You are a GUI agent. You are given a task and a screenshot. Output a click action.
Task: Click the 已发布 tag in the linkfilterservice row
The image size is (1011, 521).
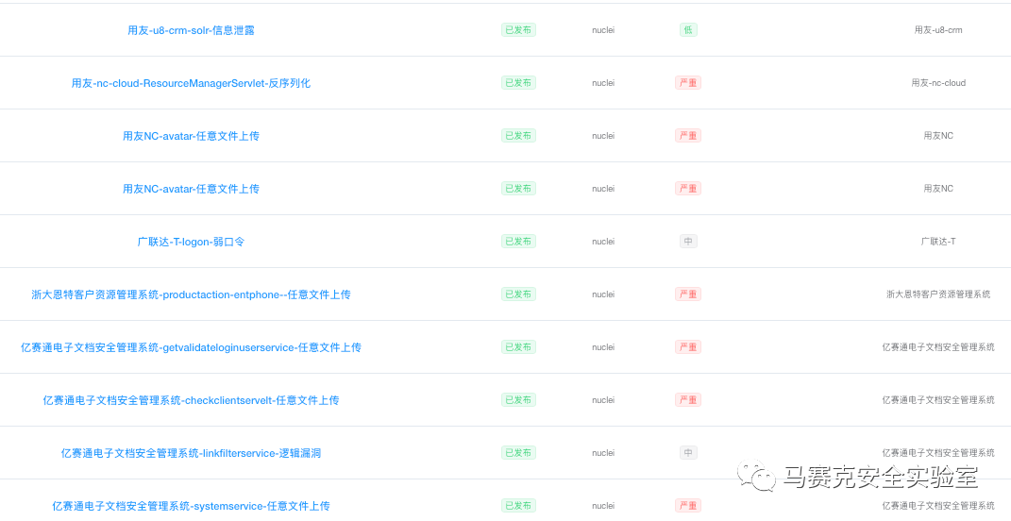[518, 453]
